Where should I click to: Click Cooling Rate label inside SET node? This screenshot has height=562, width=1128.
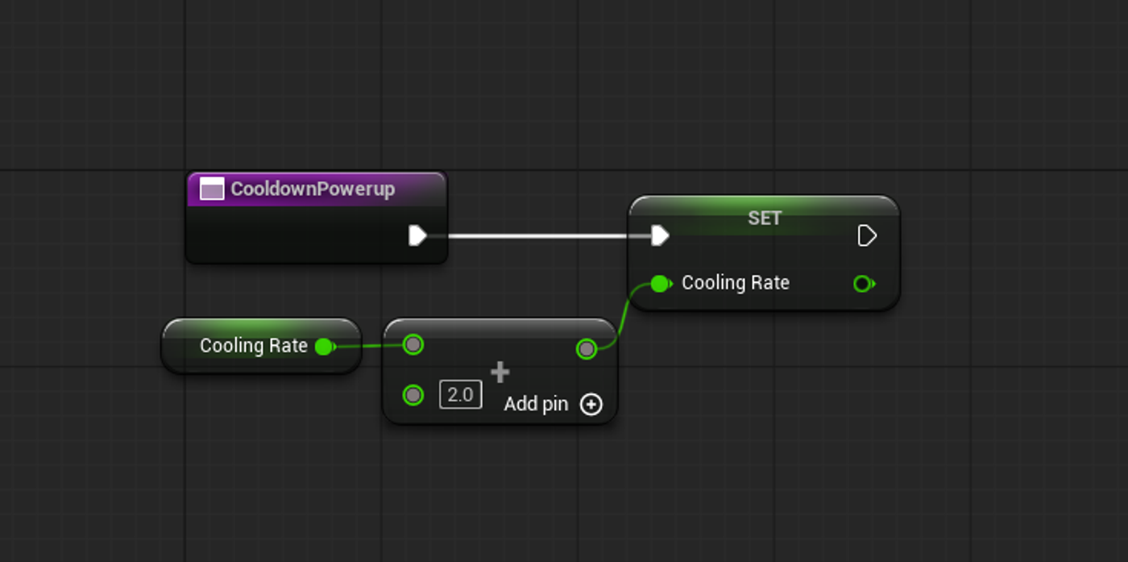coord(736,283)
